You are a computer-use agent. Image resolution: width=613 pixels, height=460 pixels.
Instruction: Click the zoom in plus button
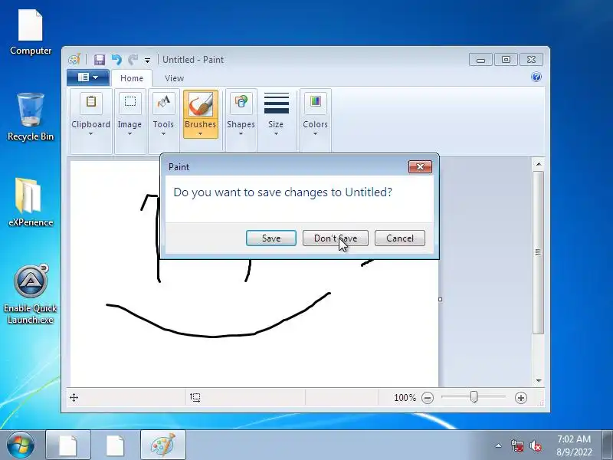coord(521,398)
